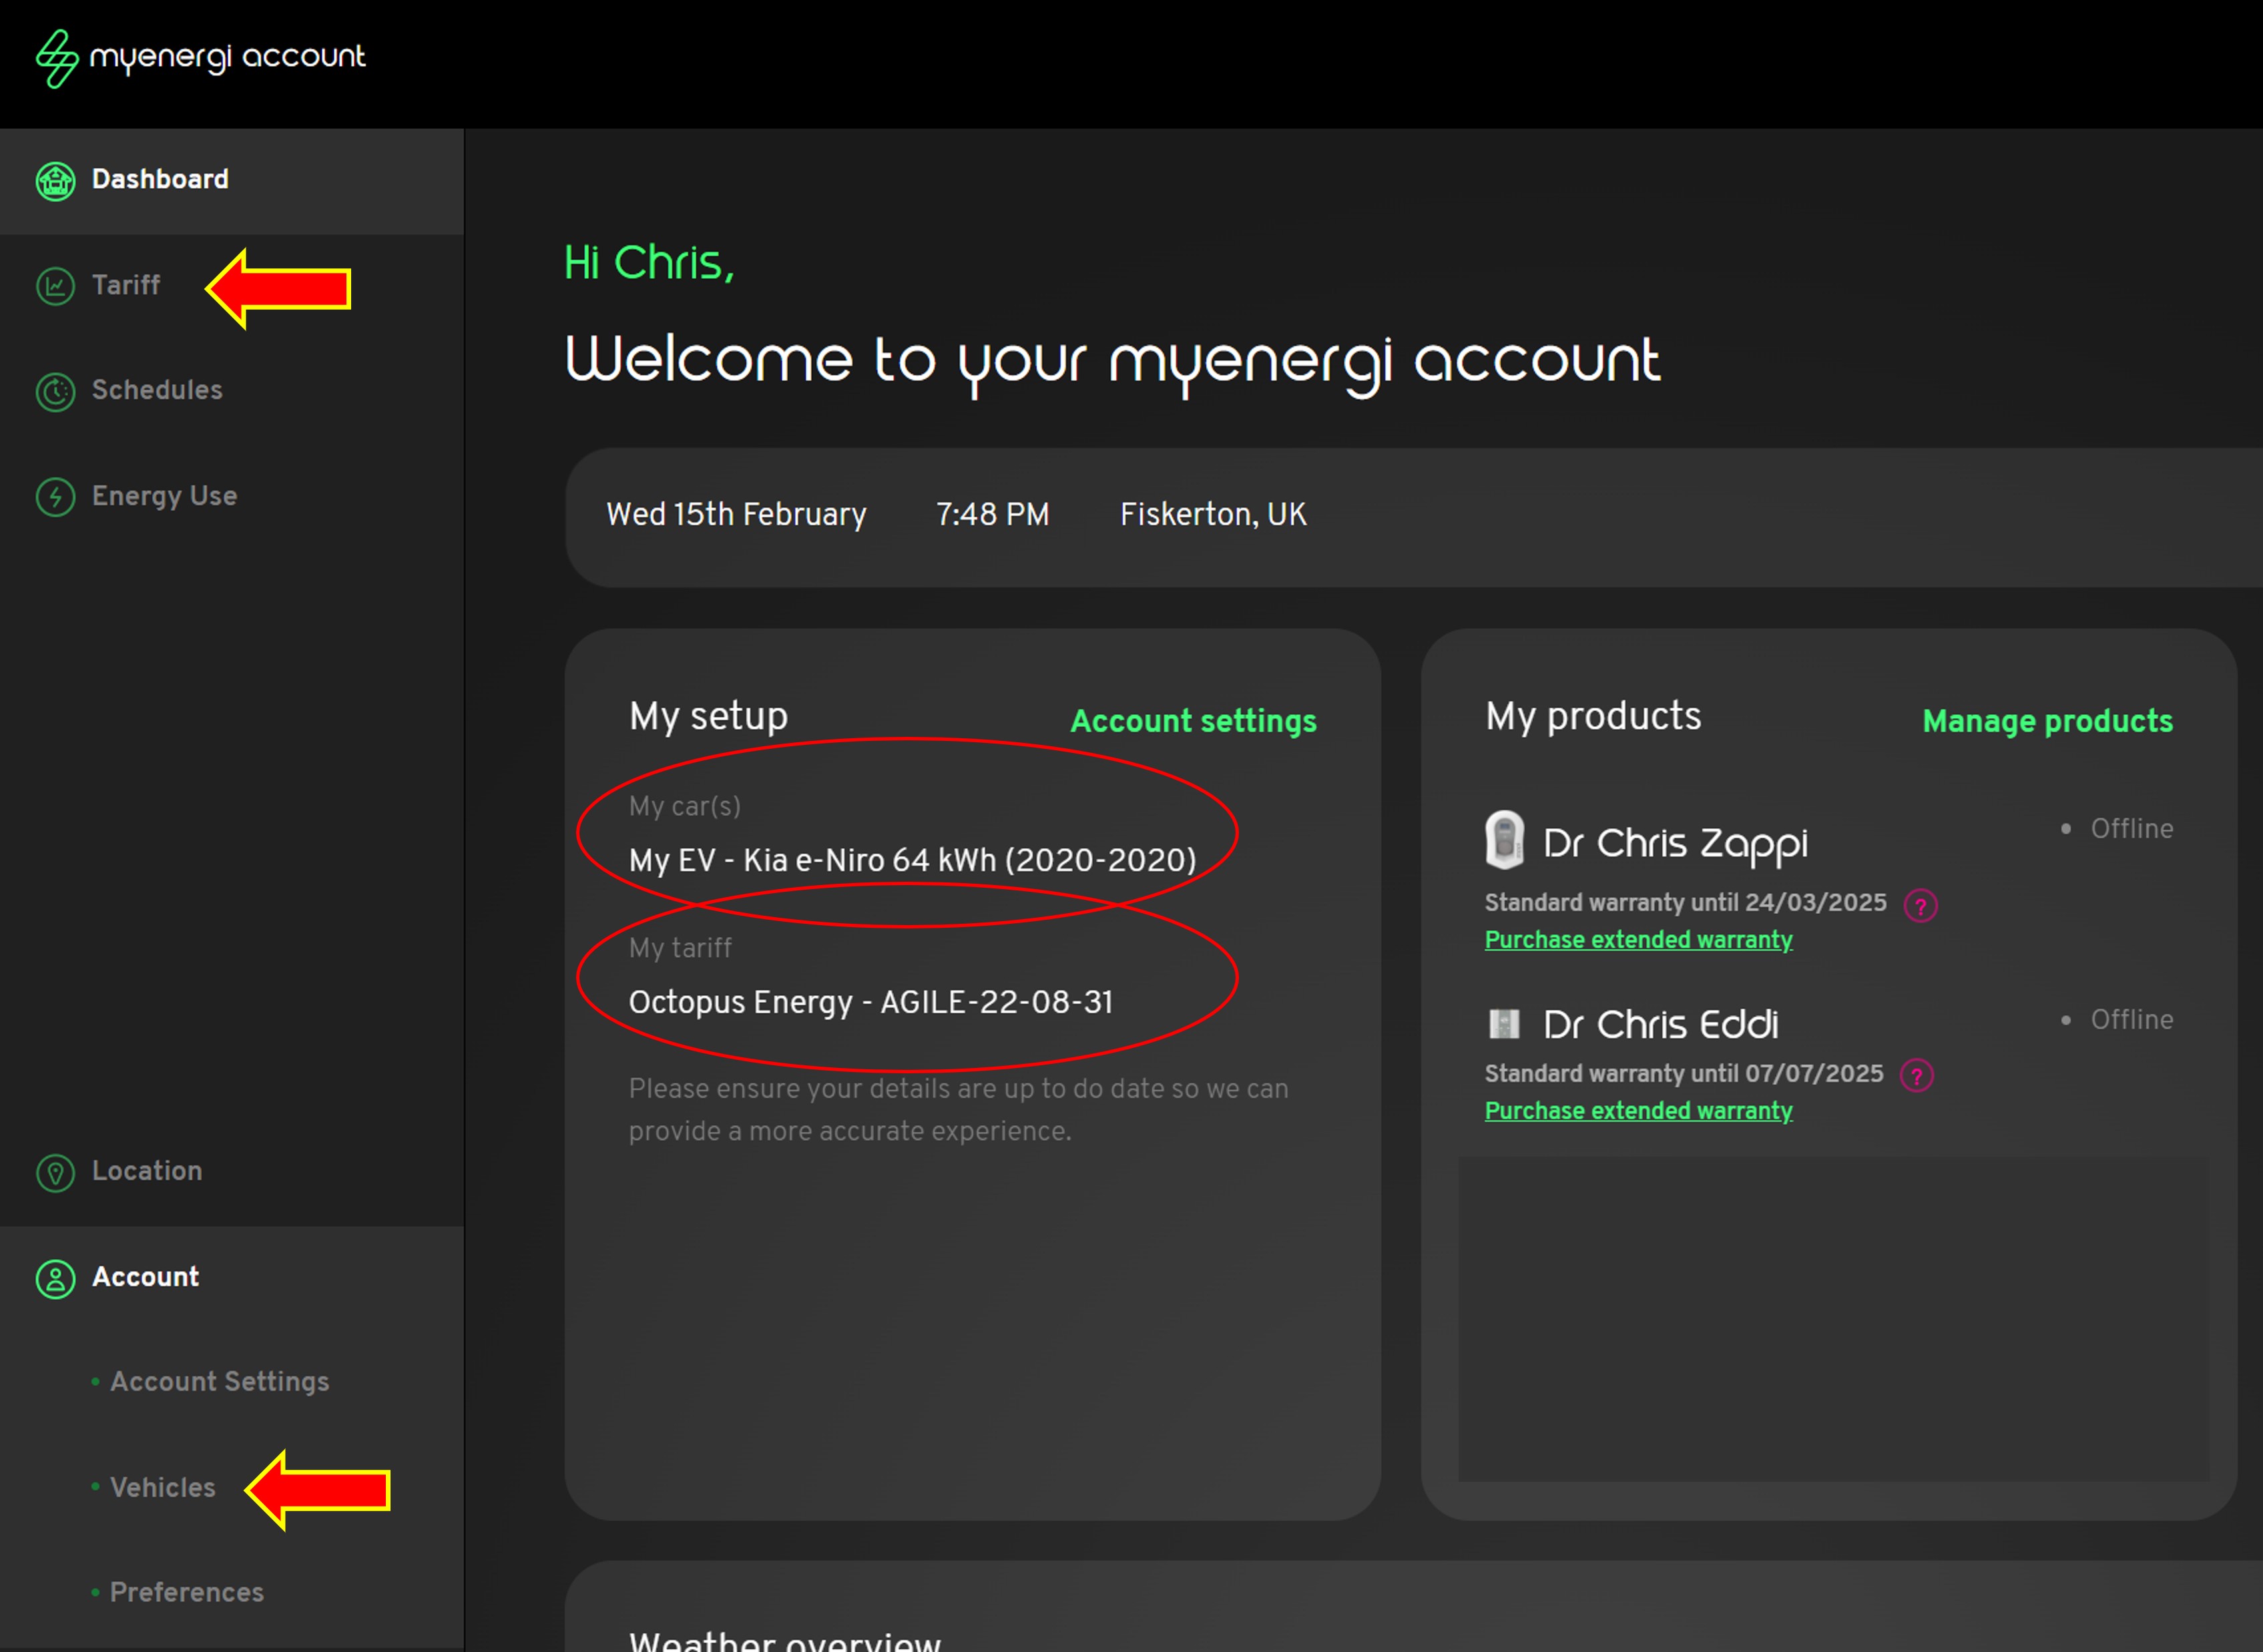Click the Dr Chris Eddi device icon

pyautogui.click(x=1504, y=1024)
